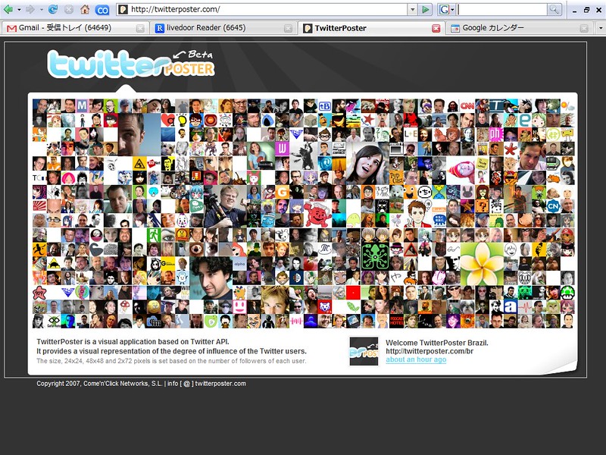Image resolution: width=606 pixels, height=455 pixels.
Task: Click the browser Forward arrow button
Action: click(30, 9)
